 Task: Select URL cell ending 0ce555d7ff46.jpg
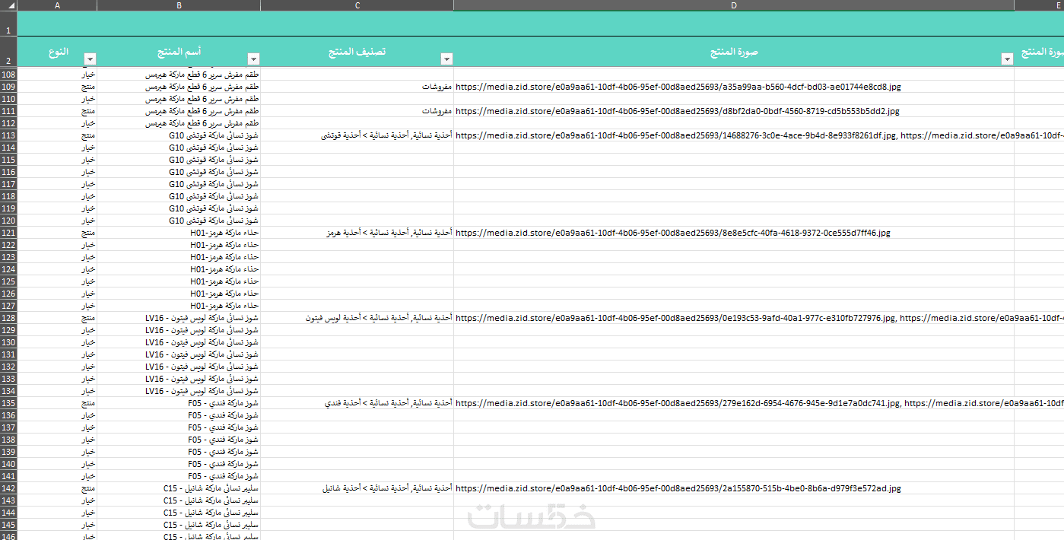(734, 233)
